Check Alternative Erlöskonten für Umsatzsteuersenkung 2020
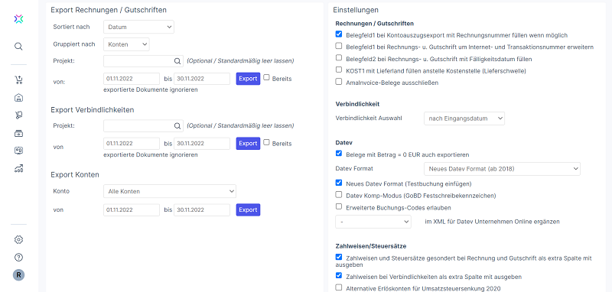The height and width of the screenshot is (292, 612). coord(339,287)
